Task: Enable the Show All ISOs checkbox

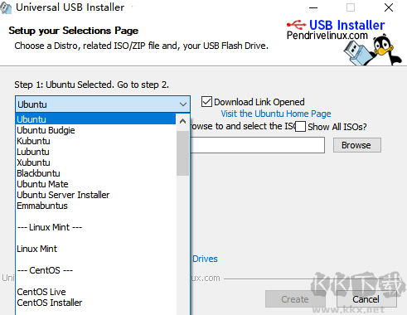Action: (300, 127)
